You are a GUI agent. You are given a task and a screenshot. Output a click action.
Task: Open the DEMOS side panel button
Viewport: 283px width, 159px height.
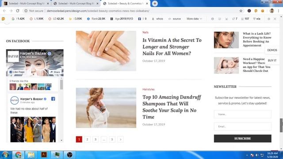[x=272, y=50]
